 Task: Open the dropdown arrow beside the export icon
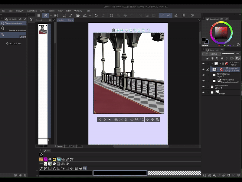tap(90, 15)
